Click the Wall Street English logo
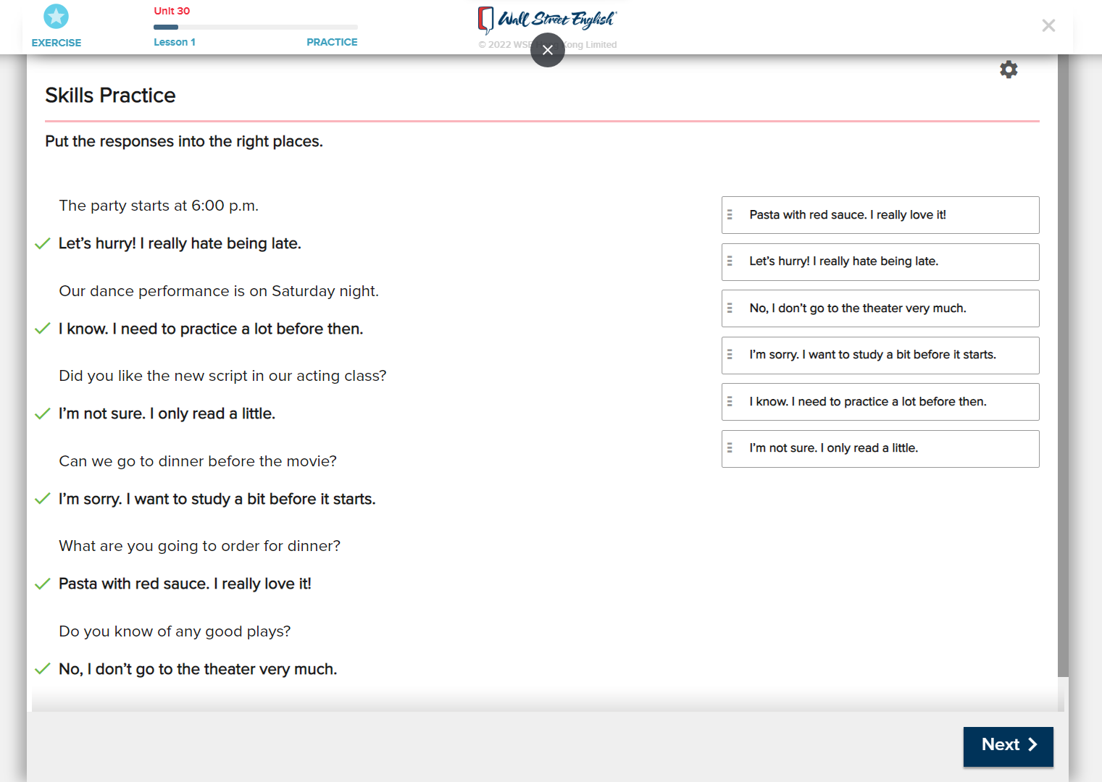1102x782 pixels. [x=547, y=20]
